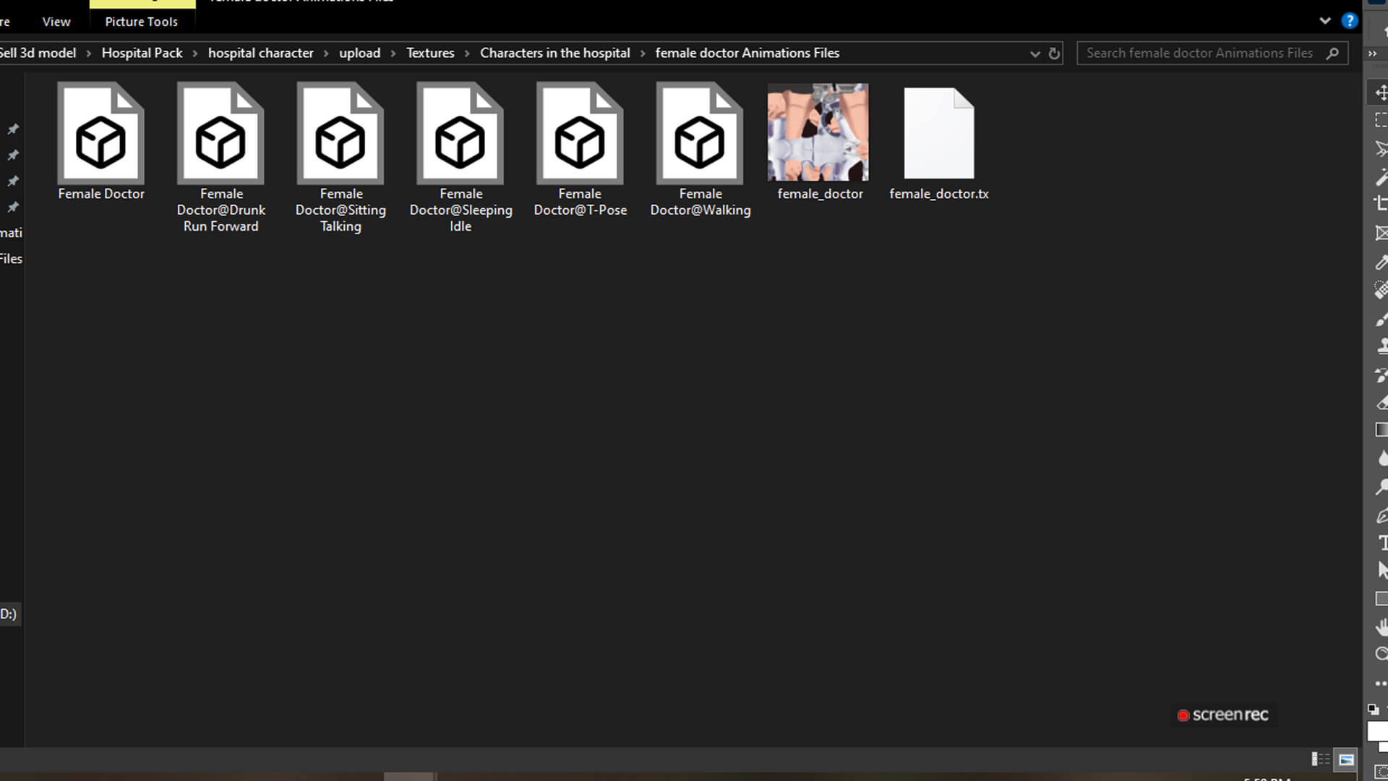Go to hospital character breadcrumb folder
Viewport: 1388px width, 781px height.
tap(261, 53)
